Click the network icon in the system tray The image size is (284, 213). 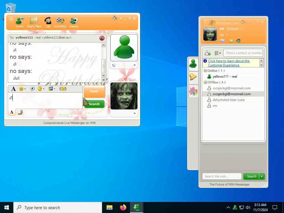click(242, 207)
